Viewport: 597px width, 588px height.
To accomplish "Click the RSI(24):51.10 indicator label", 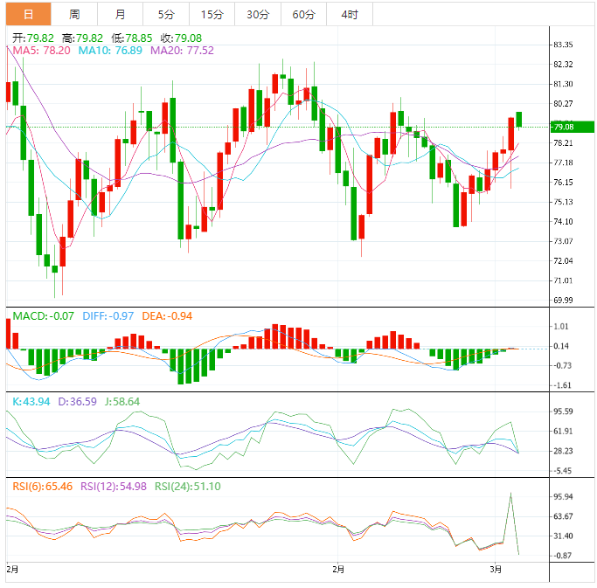I will (x=188, y=487).
